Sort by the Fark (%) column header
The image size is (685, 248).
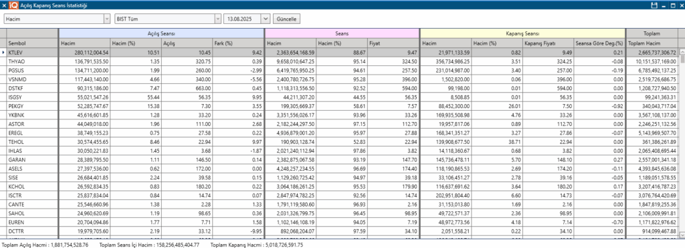[x=237, y=43]
